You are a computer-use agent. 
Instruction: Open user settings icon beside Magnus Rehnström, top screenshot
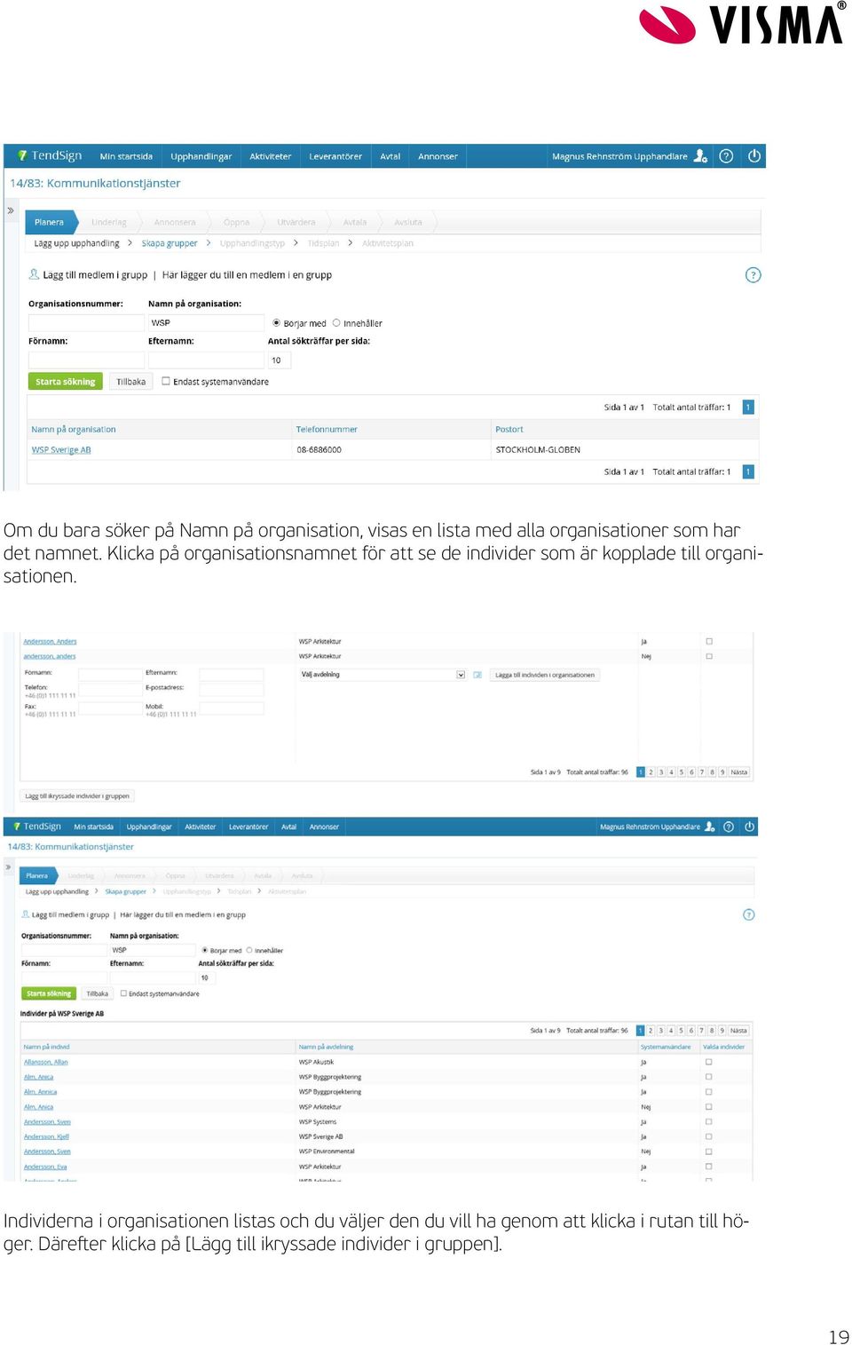pos(700,156)
